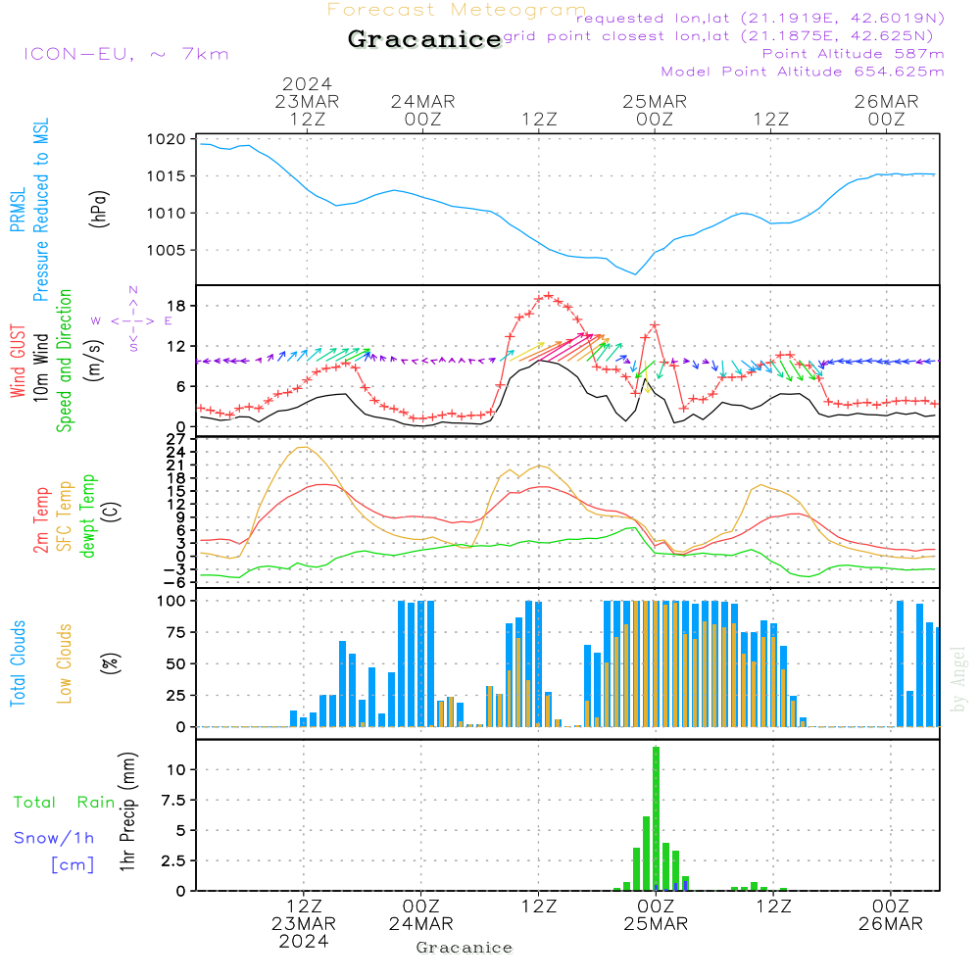Select the 18 value on wind axis
This screenshot has width=980, height=980.
pos(176,306)
